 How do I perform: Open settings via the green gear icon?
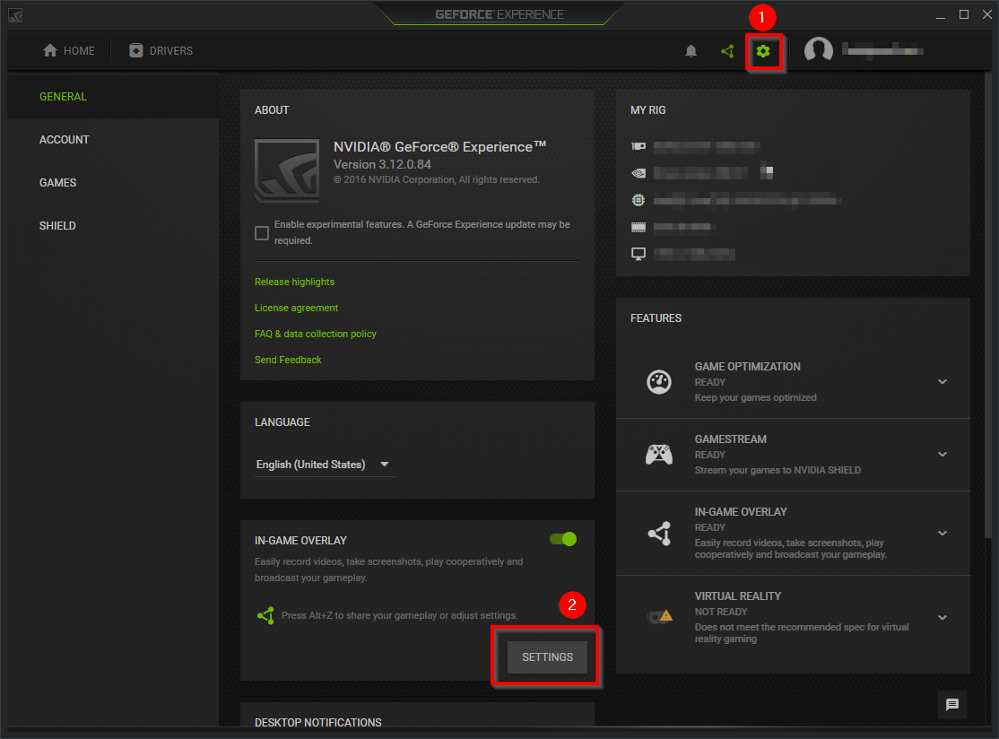tap(763, 51)
